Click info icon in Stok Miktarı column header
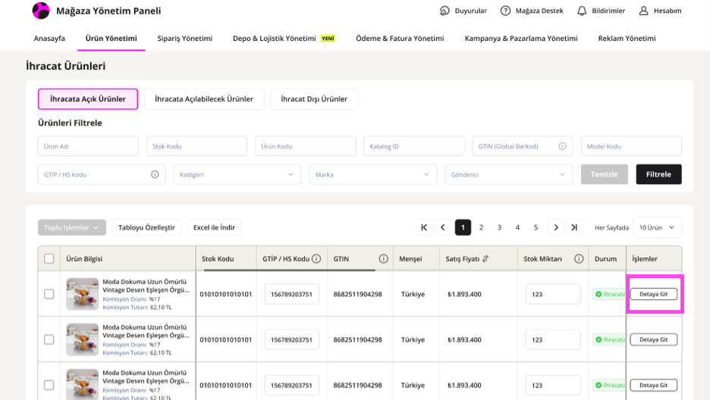Image resolution: width=710 pixels, height=400 pixels. pos(579,258)
